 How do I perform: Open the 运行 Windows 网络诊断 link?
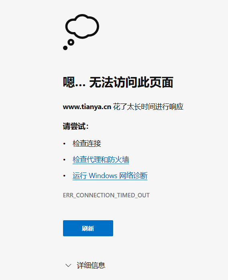[110, 176]
